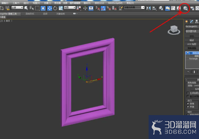
Task: Click the 挤出 modifier button
Action: click(x=192, y=36)
